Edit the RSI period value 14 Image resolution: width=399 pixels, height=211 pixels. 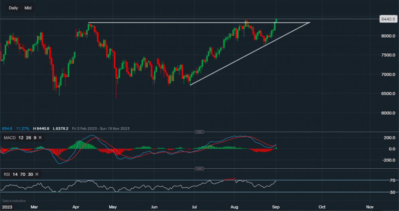(14, 174)
